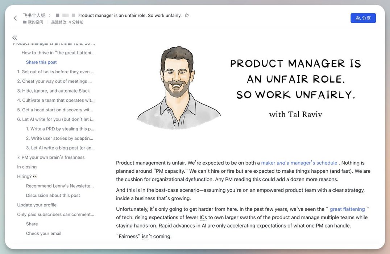Select "How to thrive in the great flattening" outline item

58,53
